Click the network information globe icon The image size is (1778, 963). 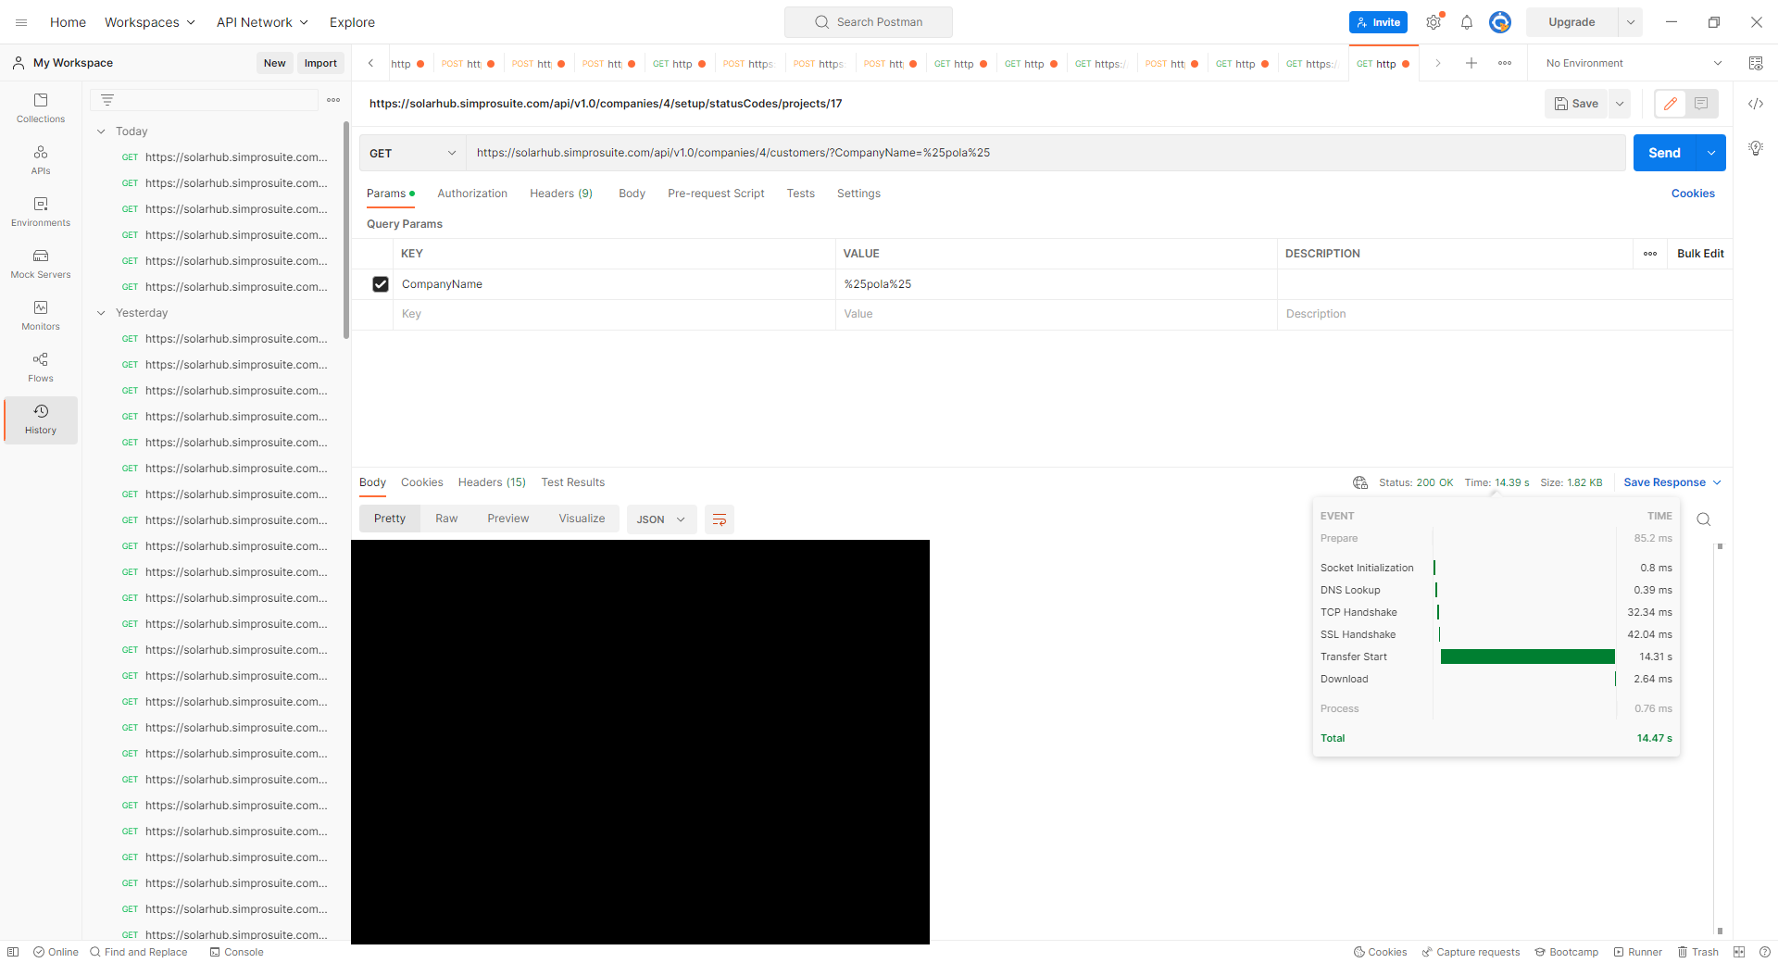point(1360,482)
